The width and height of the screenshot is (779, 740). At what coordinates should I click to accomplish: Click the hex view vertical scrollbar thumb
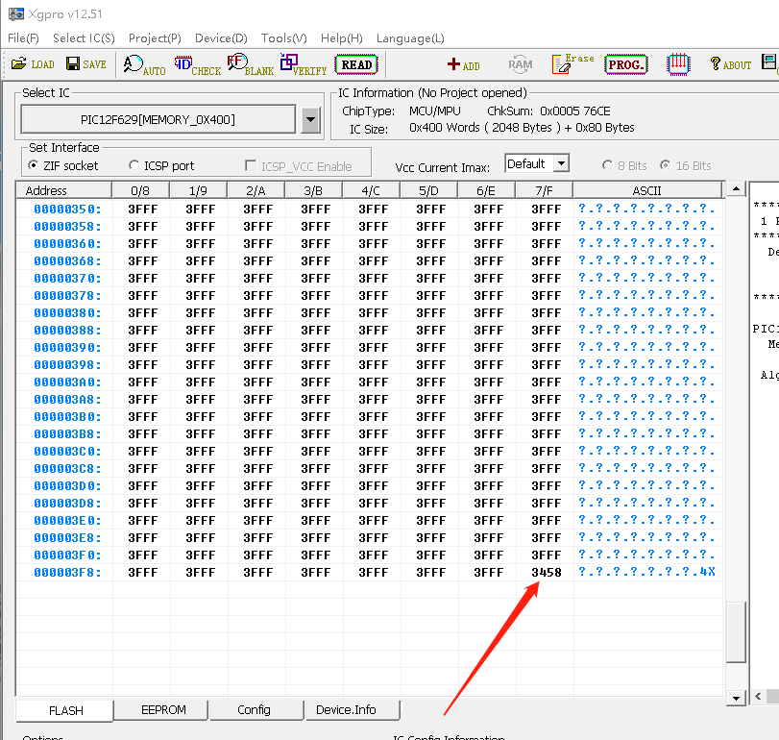click(x=736, y=631)
